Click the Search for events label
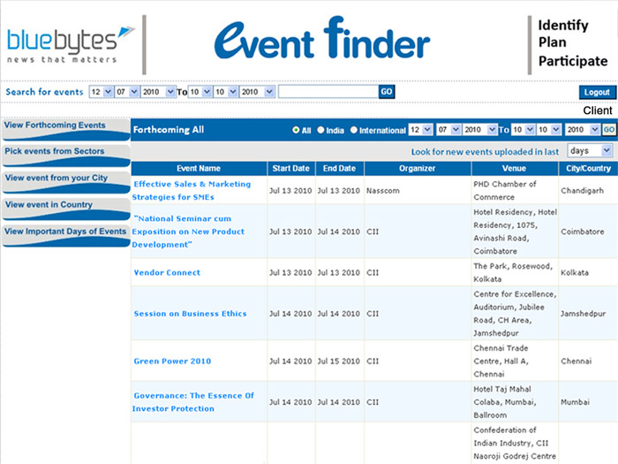 (44, 92)
